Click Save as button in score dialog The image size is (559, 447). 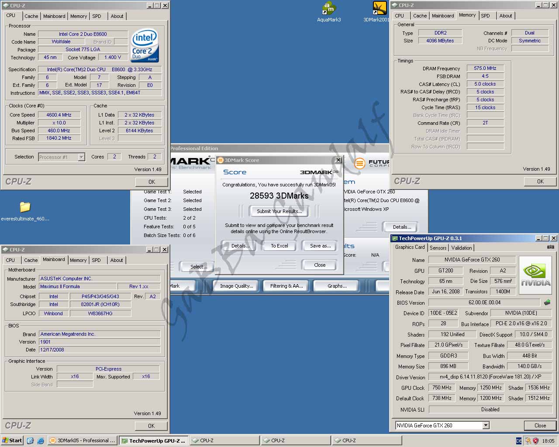[x=320, y=246]
